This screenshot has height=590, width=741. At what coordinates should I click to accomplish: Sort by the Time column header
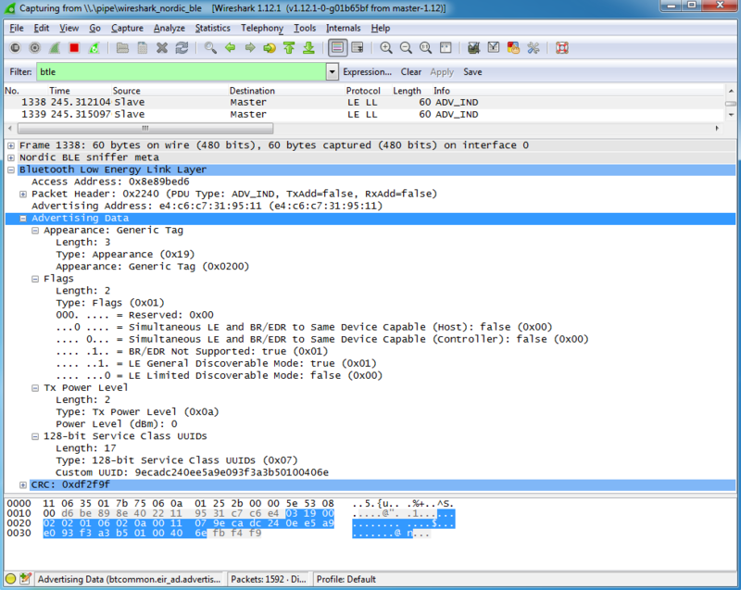[59, 91]
